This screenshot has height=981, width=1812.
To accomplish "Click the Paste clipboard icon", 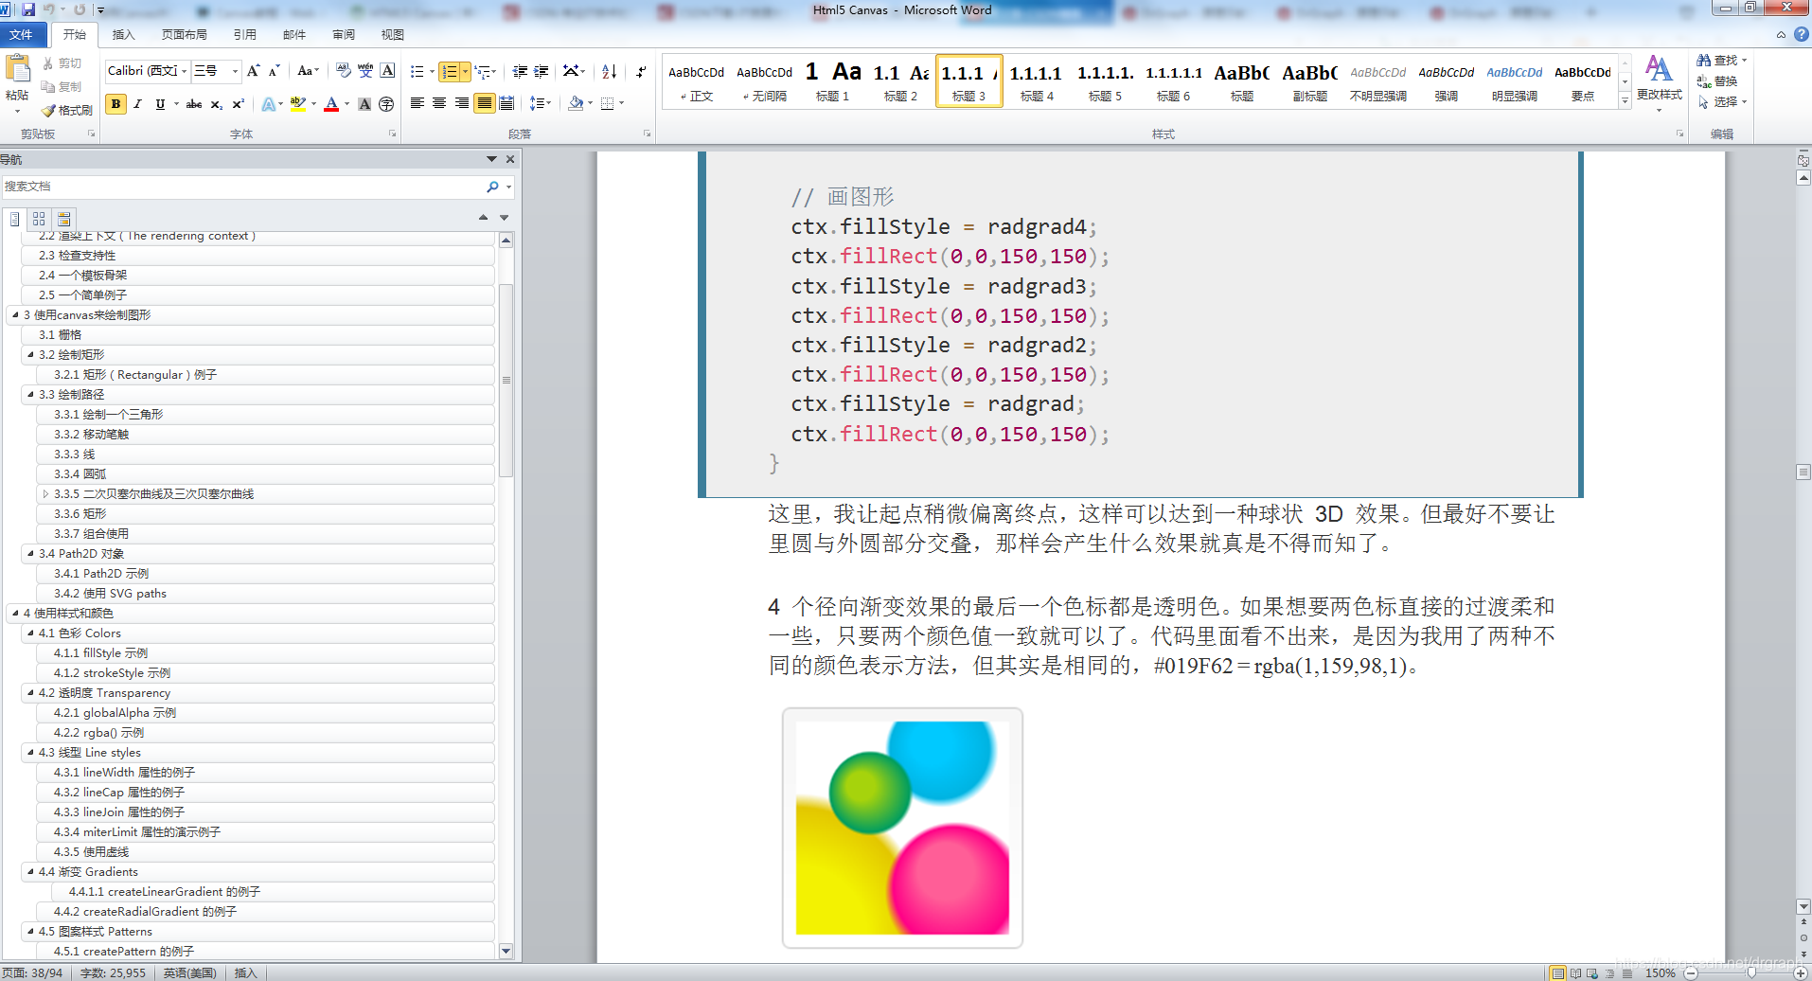I will pos(17,69).
